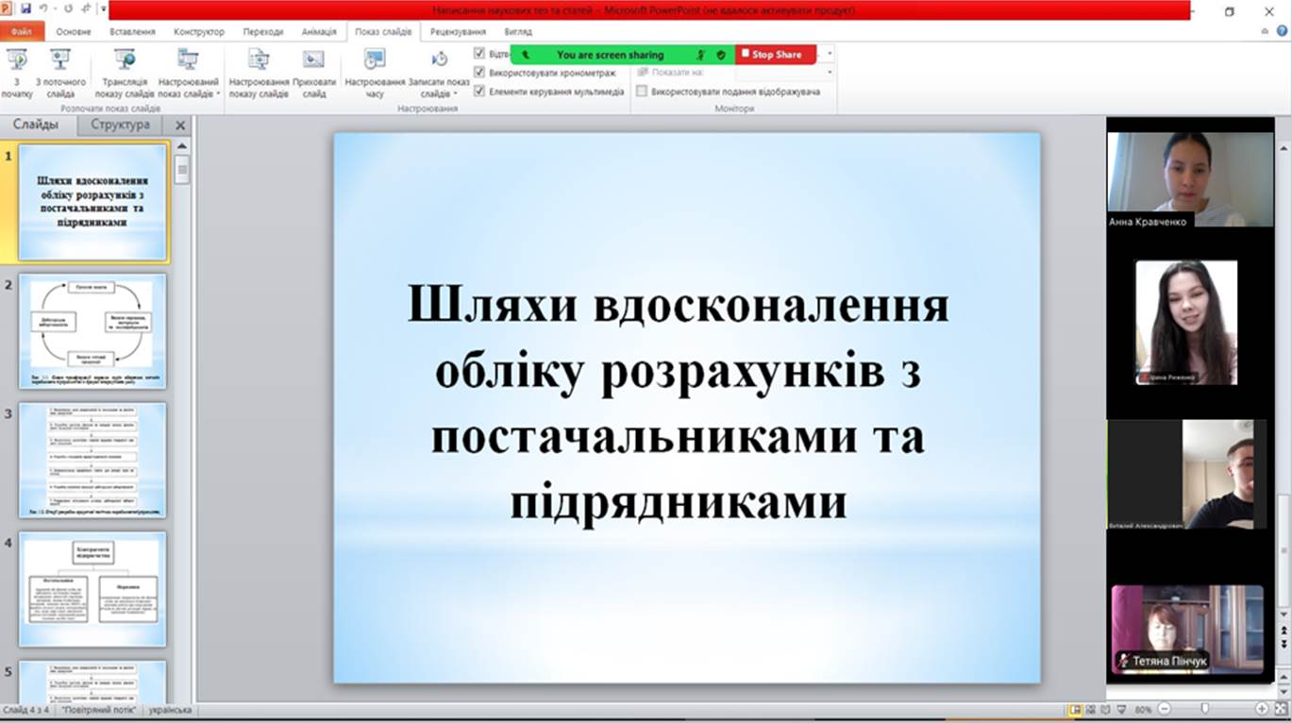Click the green shield icon in sharing bar

click(721, 55)
